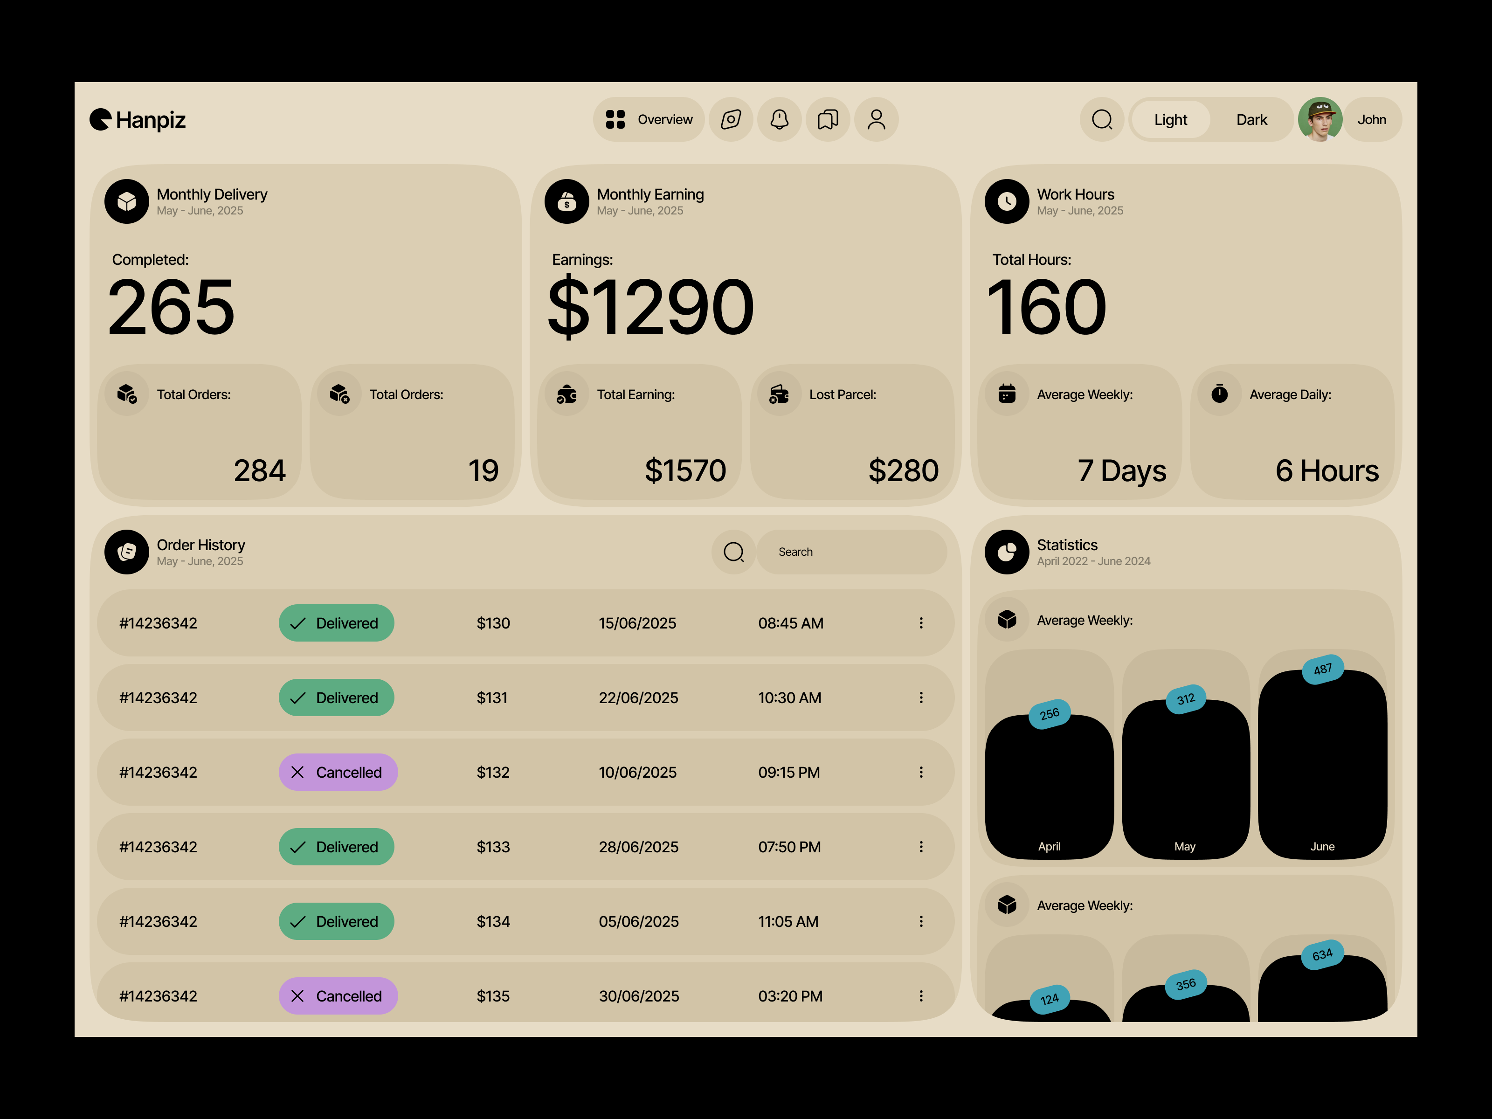Select the Overview navigation item
This screenshot has width=1492, height=1119.
[x=649, y=119]
